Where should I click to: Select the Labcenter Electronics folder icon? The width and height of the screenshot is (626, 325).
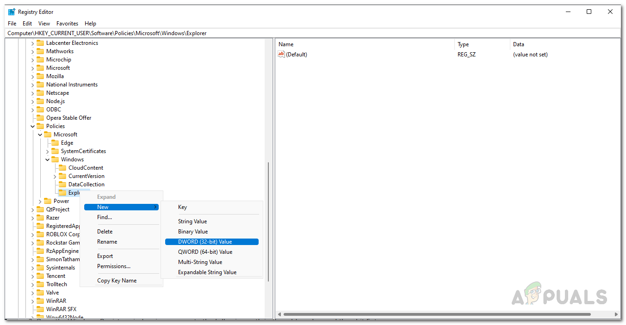40,43
